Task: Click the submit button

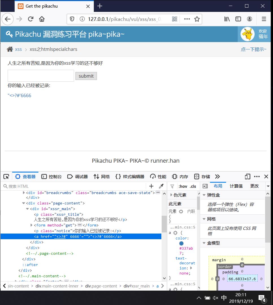Action: coord(86,76)
